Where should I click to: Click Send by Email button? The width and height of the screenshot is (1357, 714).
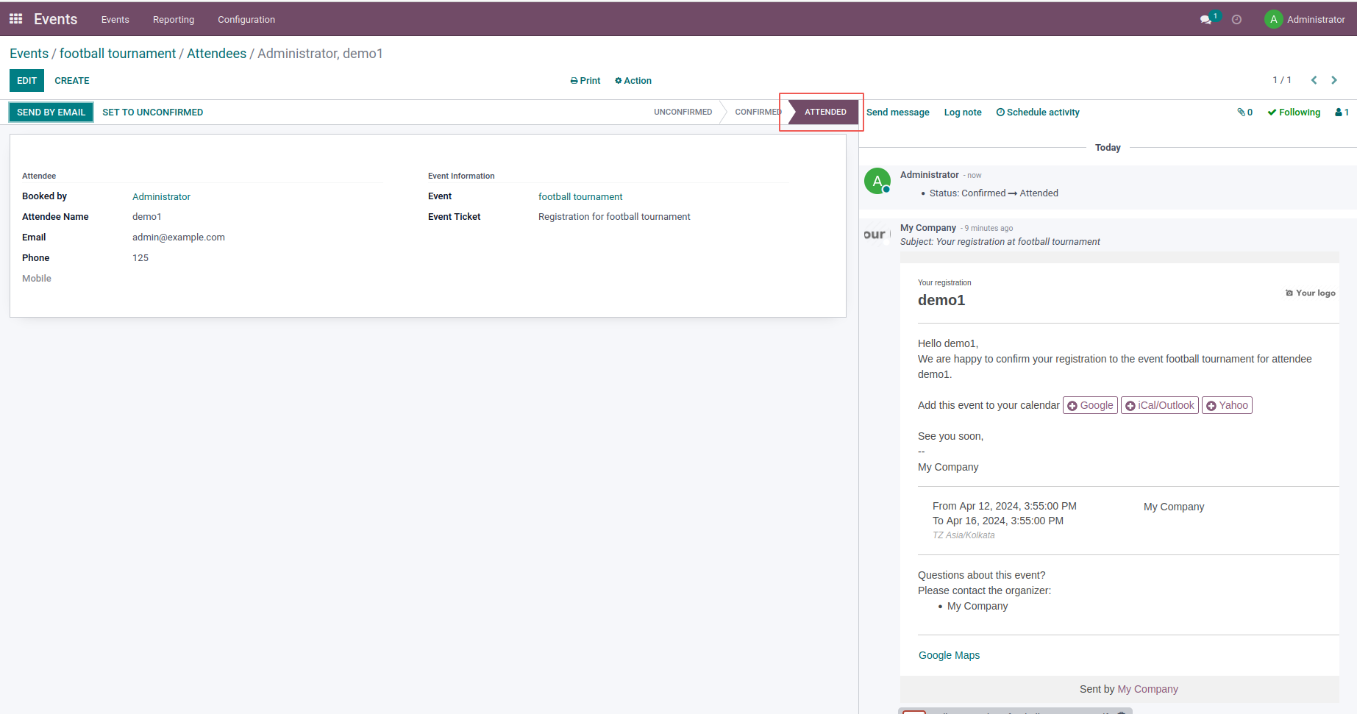coord(51,112)
